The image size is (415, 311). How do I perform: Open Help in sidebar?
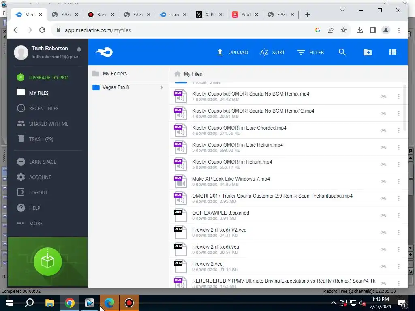(x=29, y=208)
